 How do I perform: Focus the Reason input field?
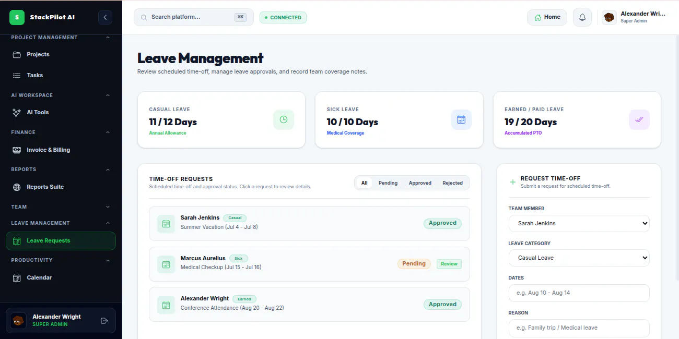579,328
